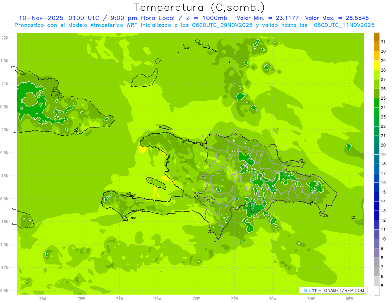Click the "22N" latitude axis label

pos(5,38)
